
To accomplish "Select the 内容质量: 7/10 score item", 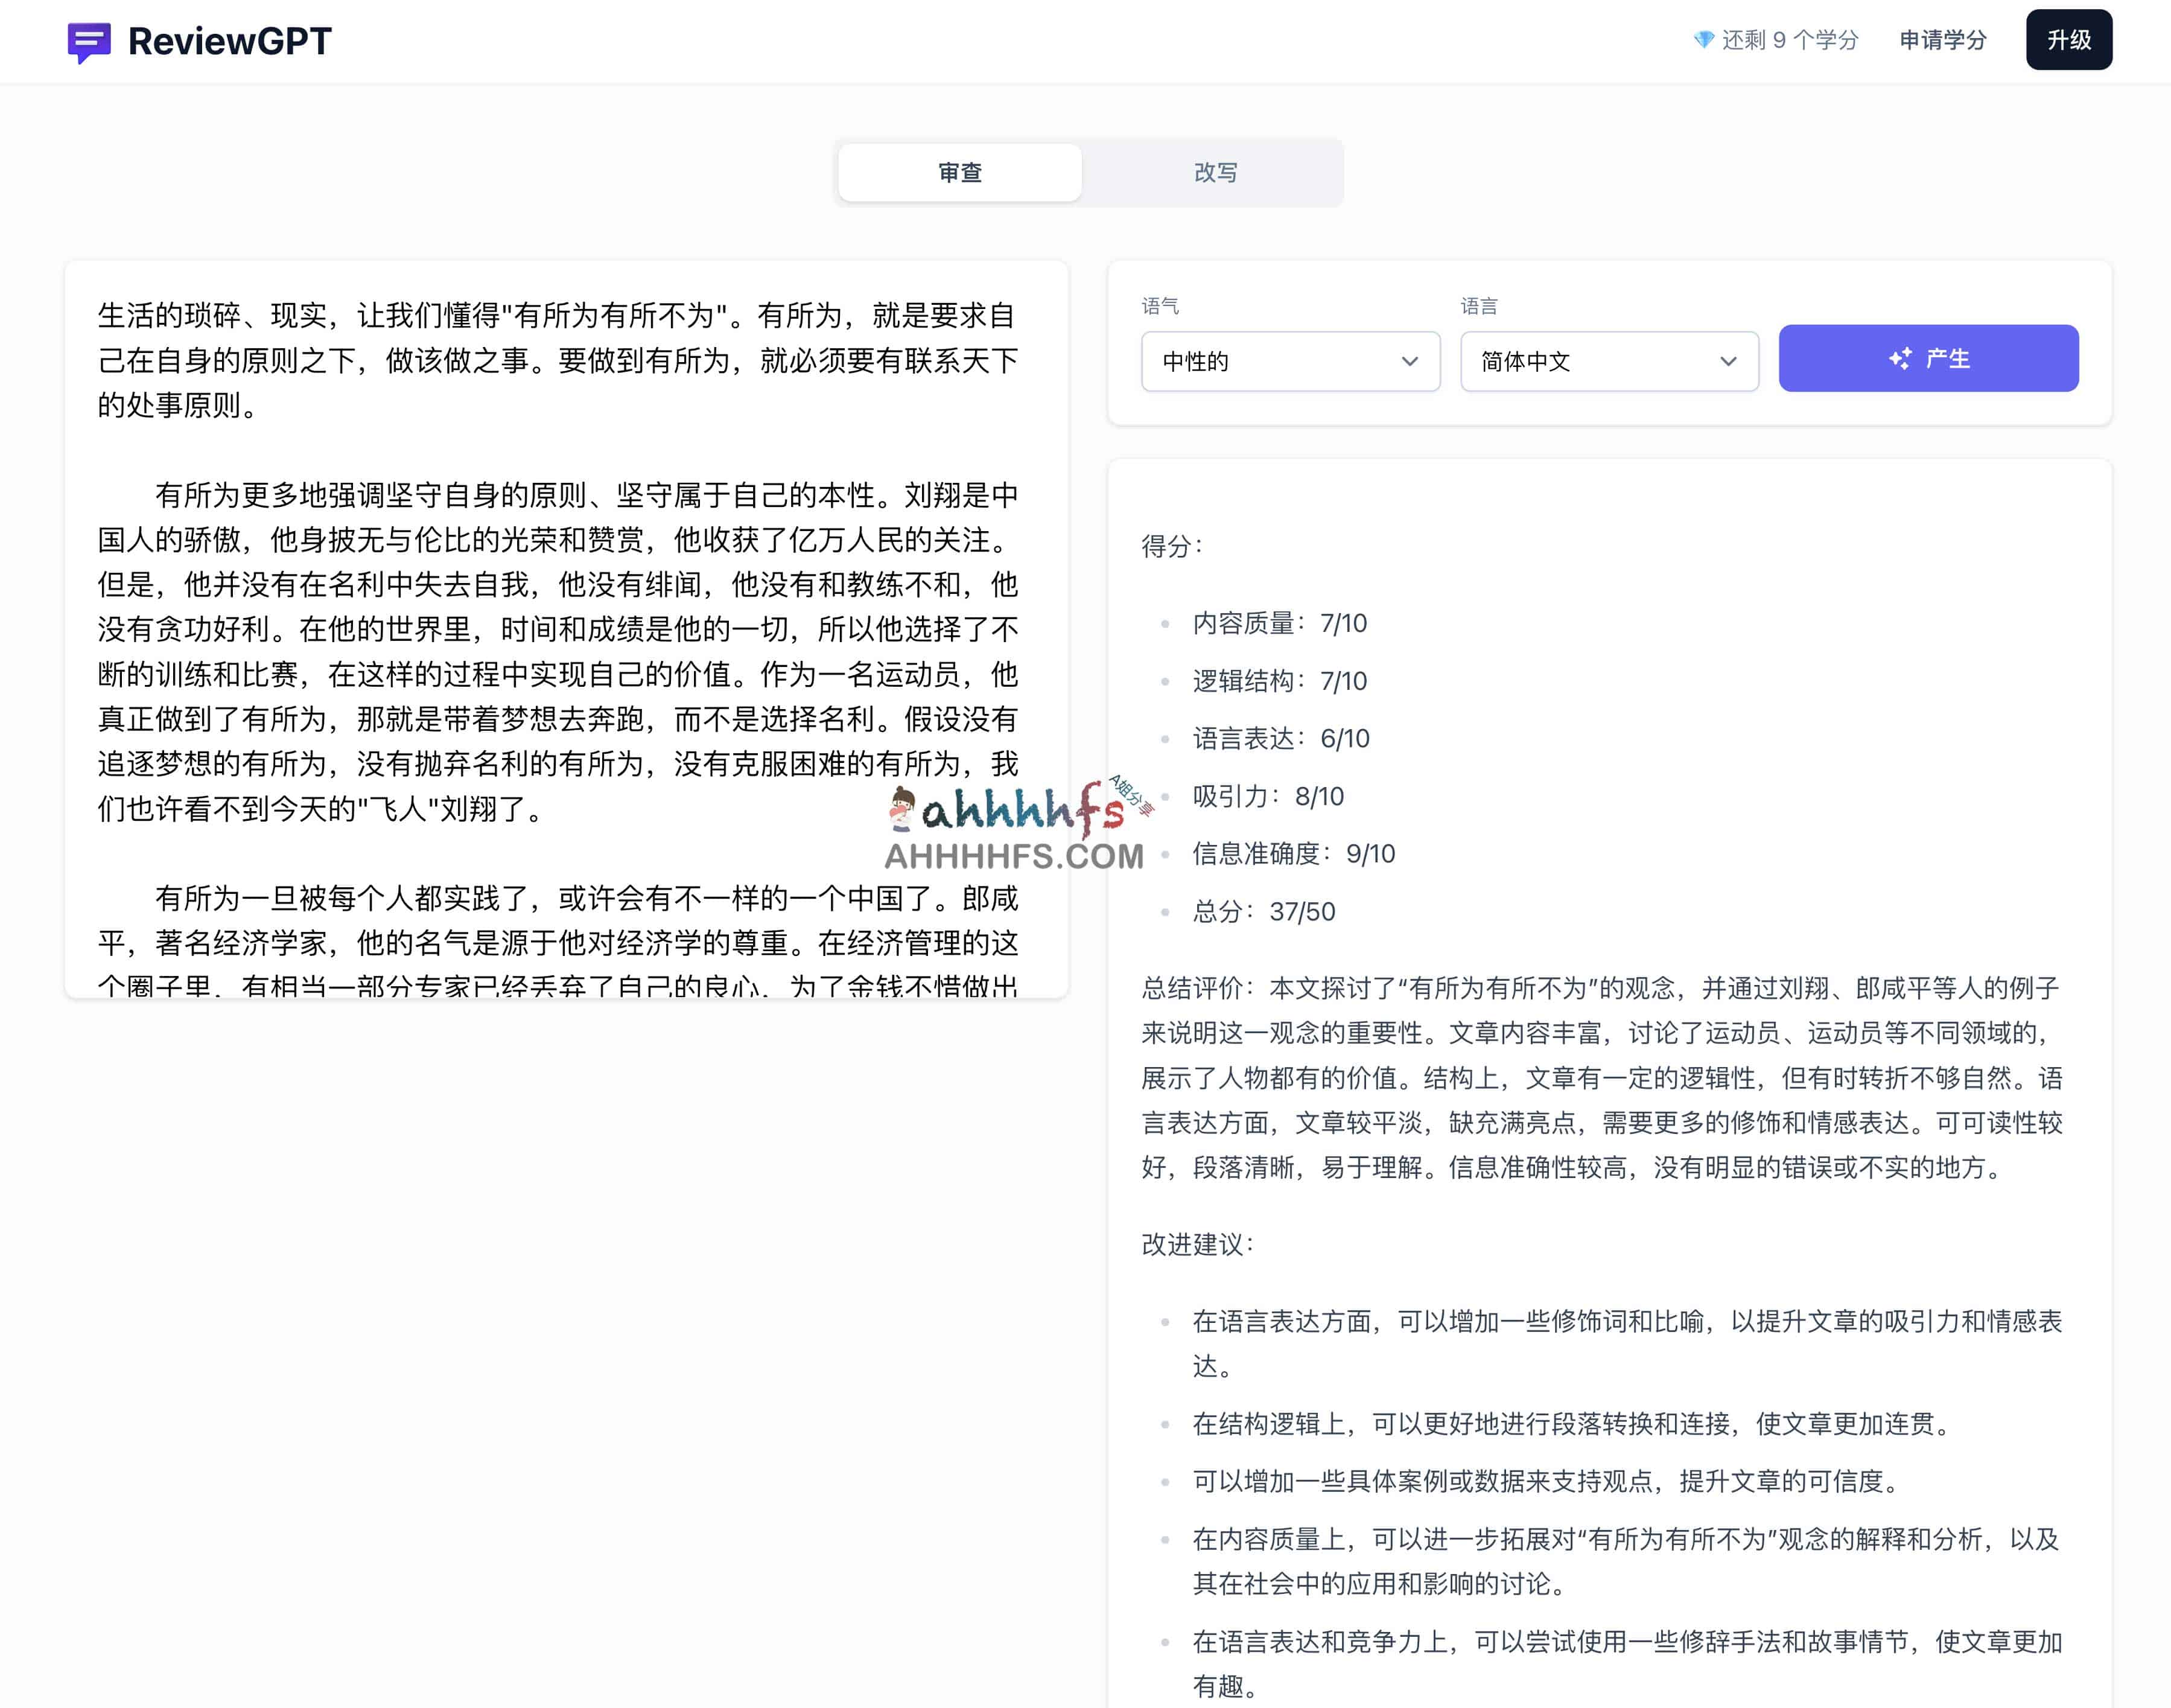I will coord(1279,623).
